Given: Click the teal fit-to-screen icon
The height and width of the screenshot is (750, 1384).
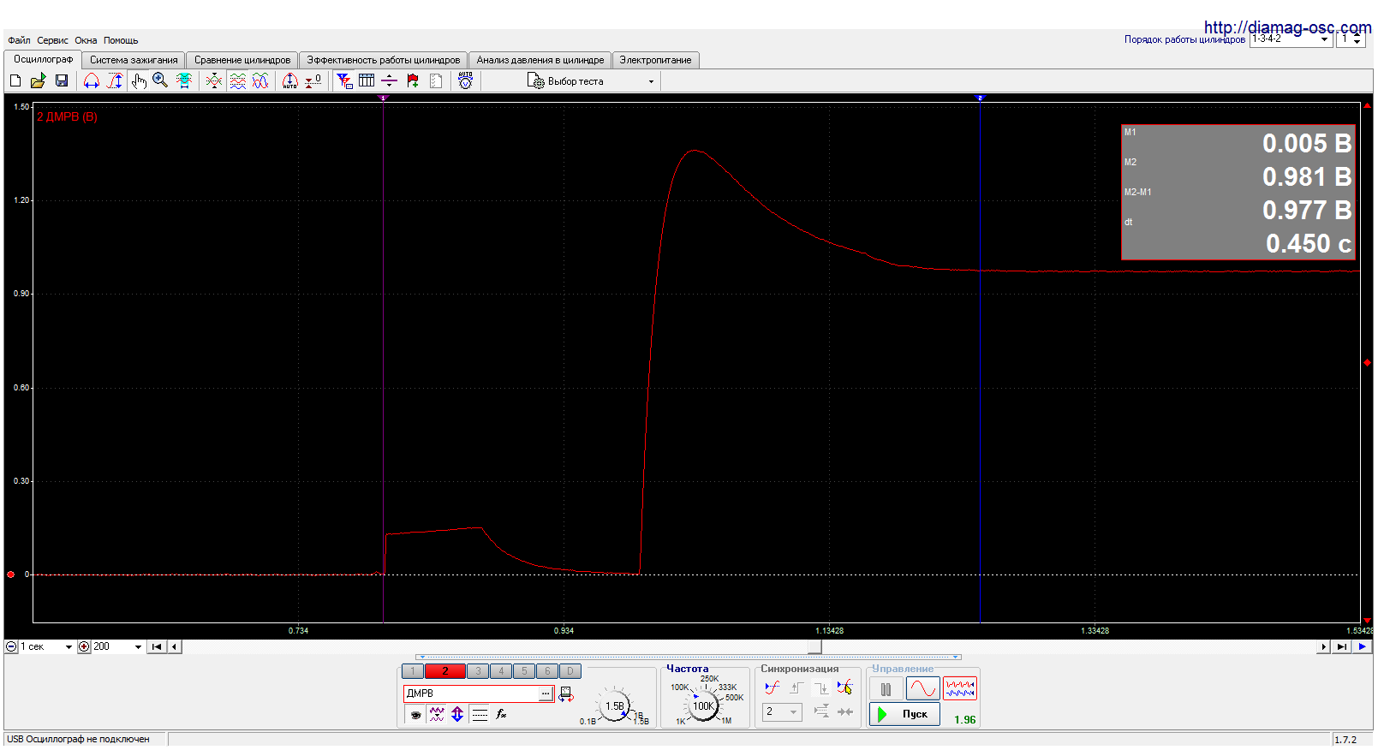Looking at the screenshot, I should tap(183, 80).
